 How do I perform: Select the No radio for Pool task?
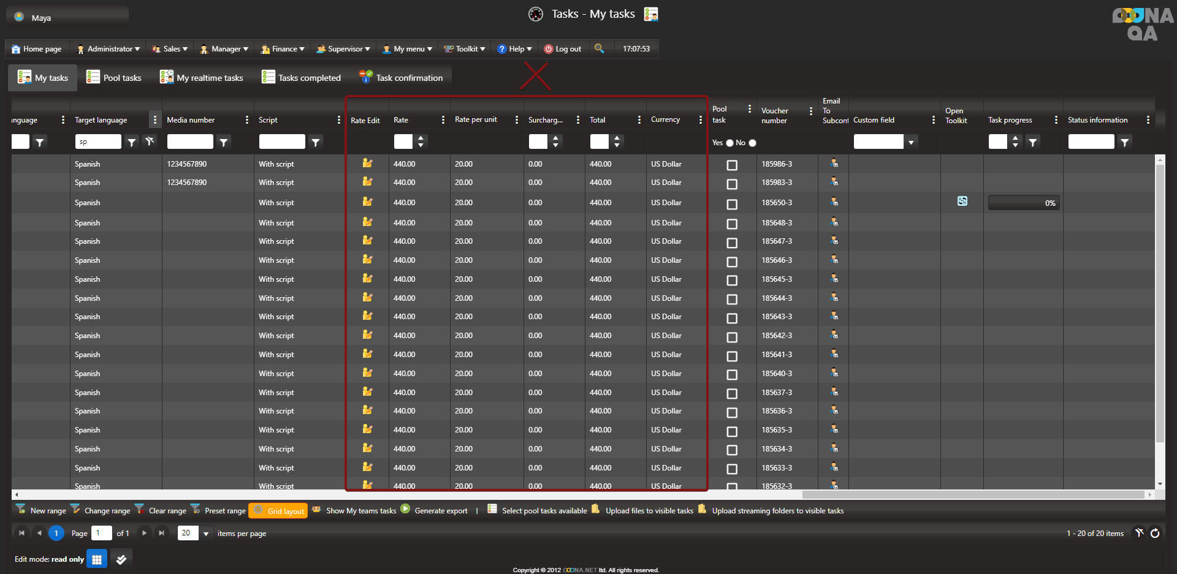(x=752, y=143)
